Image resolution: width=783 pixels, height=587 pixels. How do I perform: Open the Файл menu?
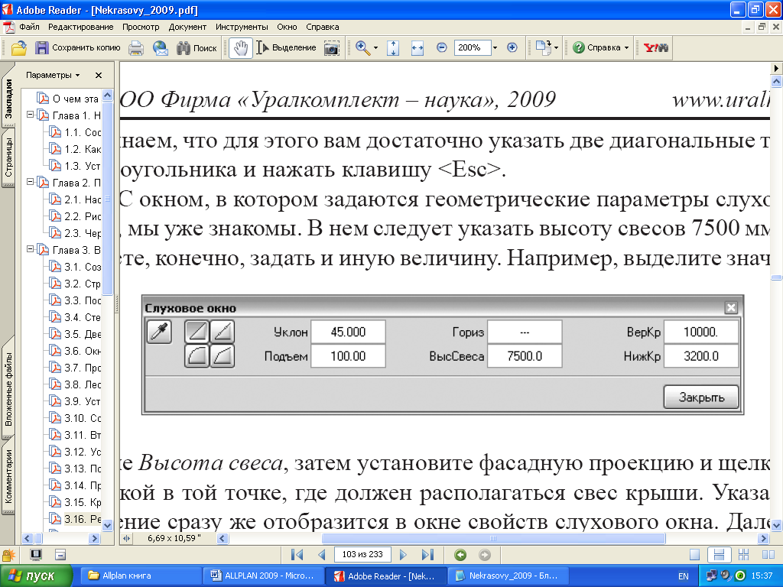point(30,27)
